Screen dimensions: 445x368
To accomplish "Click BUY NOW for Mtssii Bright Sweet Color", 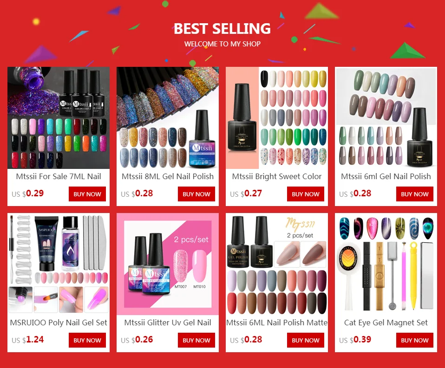I will coord(305,194).
